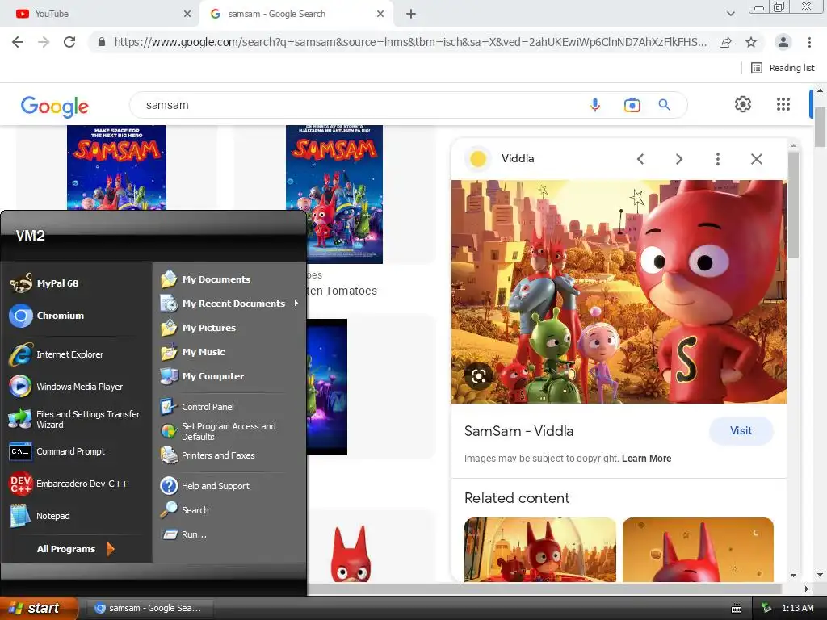Image resolution: width=827 pixels, height=620 pixels.
Task: Launch Embarcadero Dev-C++
Action: (69, 484)
